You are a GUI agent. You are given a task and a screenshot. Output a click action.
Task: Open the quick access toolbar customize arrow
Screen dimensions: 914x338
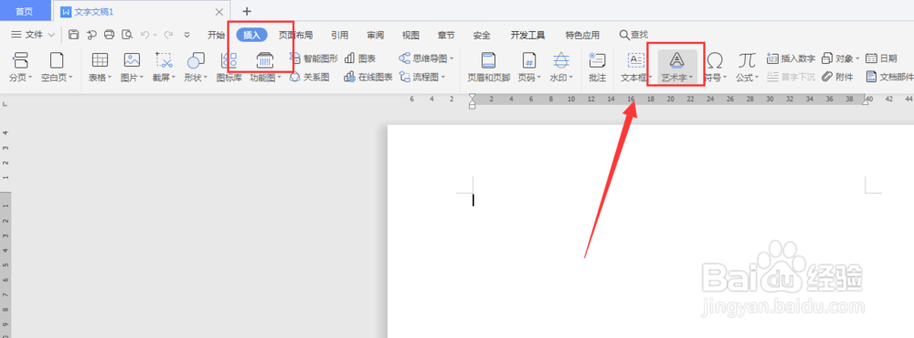point(187,35)
